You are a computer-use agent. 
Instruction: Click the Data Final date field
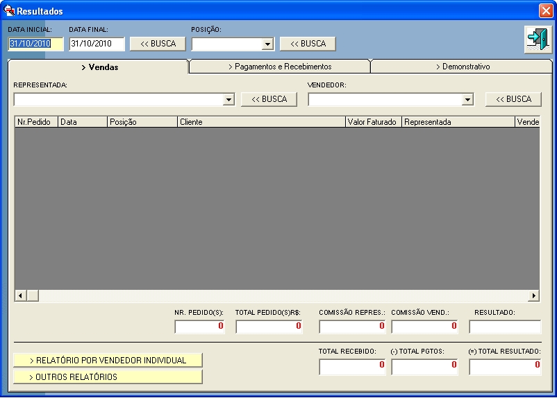coord(97,44)
